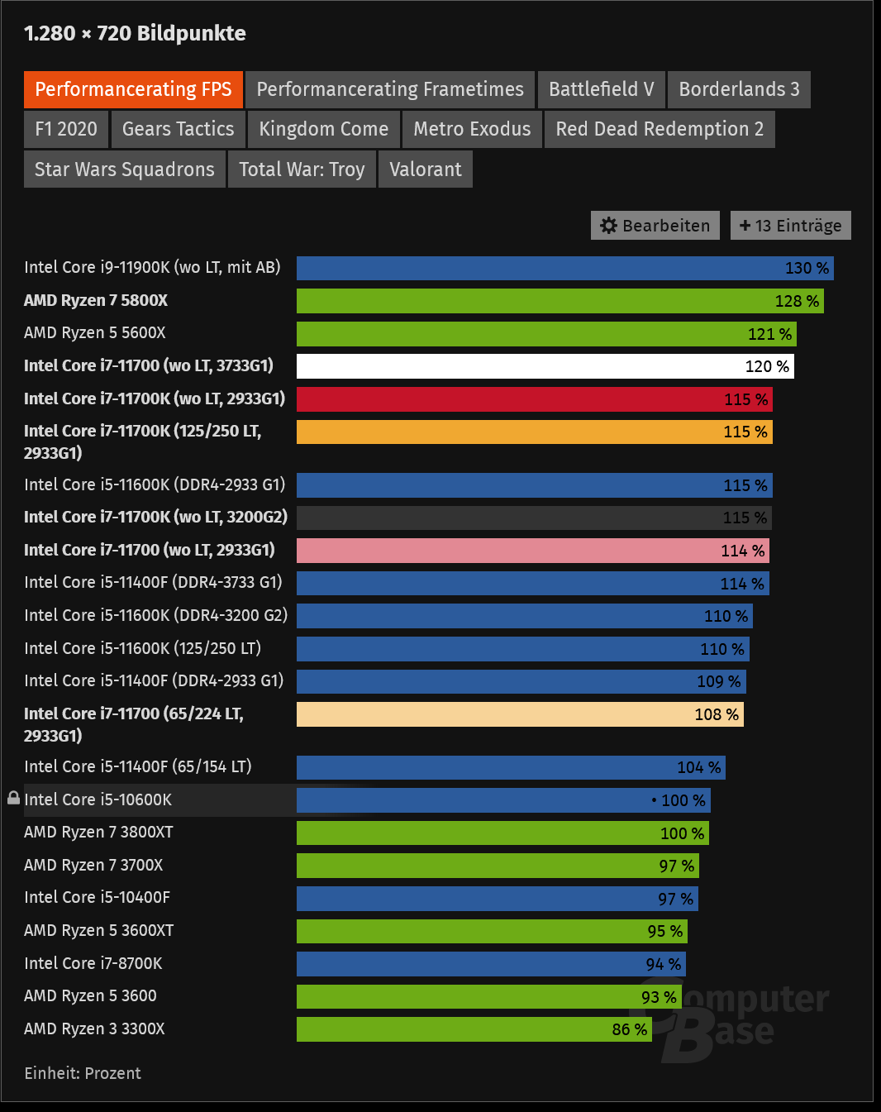Click the green 121 % bar

546,334
